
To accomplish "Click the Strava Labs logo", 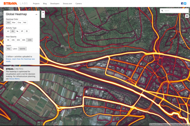I will coord(16,3).
